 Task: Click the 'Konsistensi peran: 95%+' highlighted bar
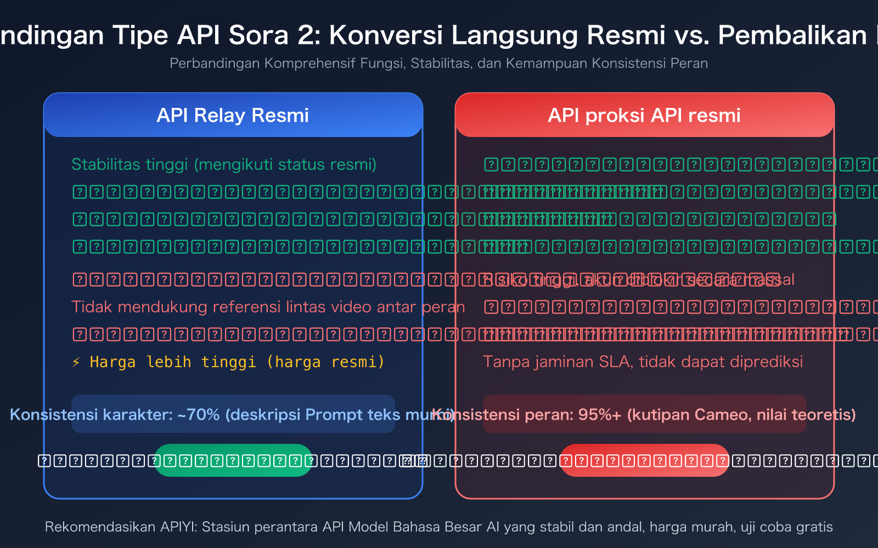[644, 415]
